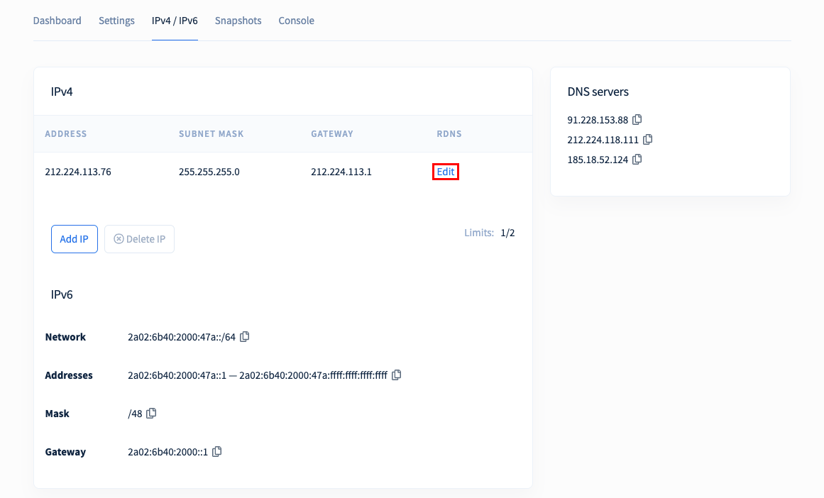Click the Network label
The image size is (824, 498).
pyautogui.click(x=65, y=337)
